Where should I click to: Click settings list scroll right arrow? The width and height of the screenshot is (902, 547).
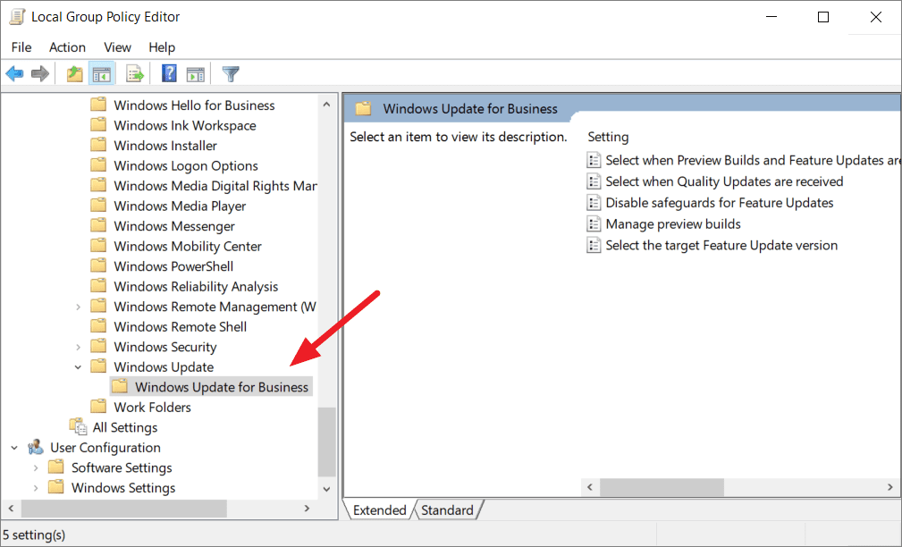point(889,487)
